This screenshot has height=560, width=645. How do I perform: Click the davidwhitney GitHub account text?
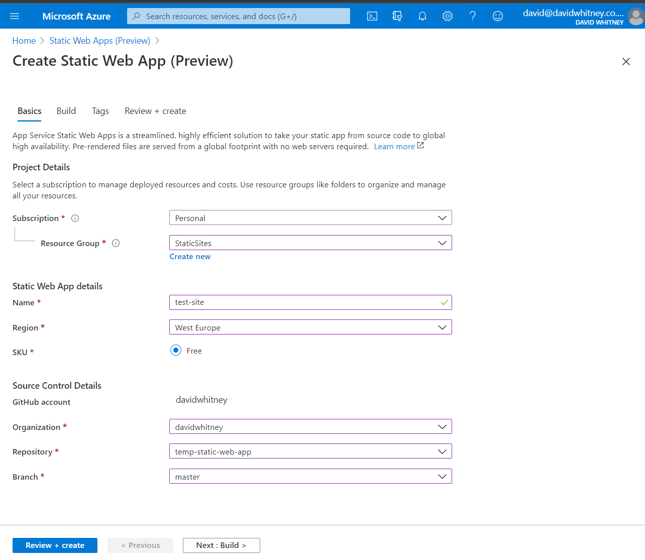[x=201, y=400]
